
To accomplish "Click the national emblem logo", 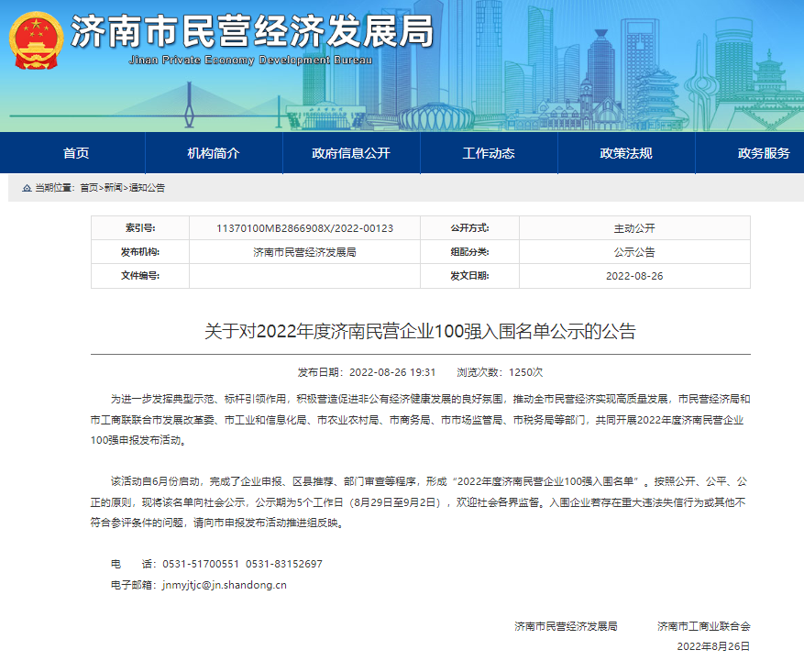I will point(37,41).
